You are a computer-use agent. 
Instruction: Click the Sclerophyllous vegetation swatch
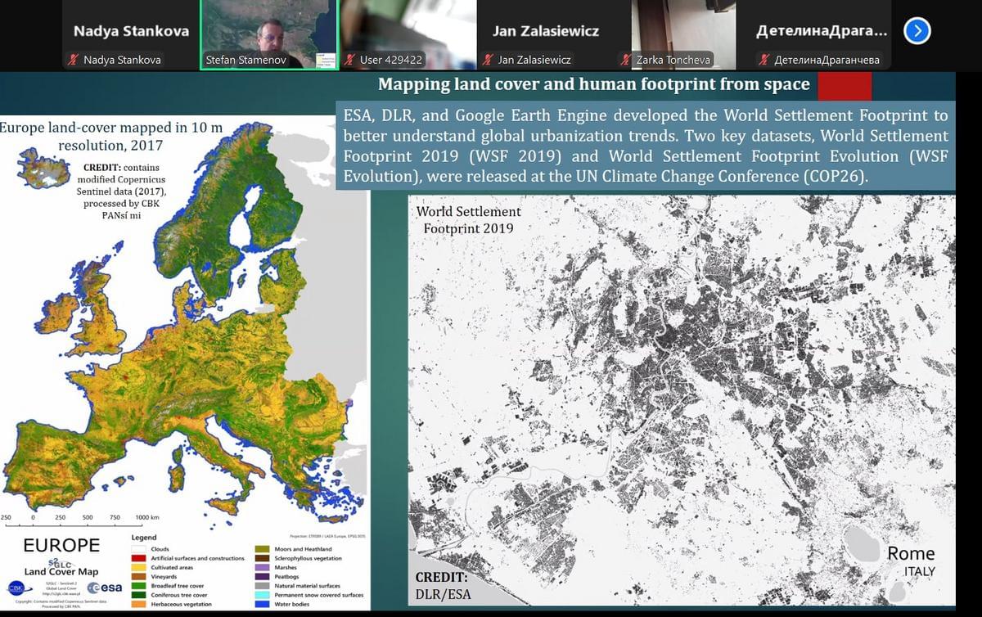click(x=264, y=558)
